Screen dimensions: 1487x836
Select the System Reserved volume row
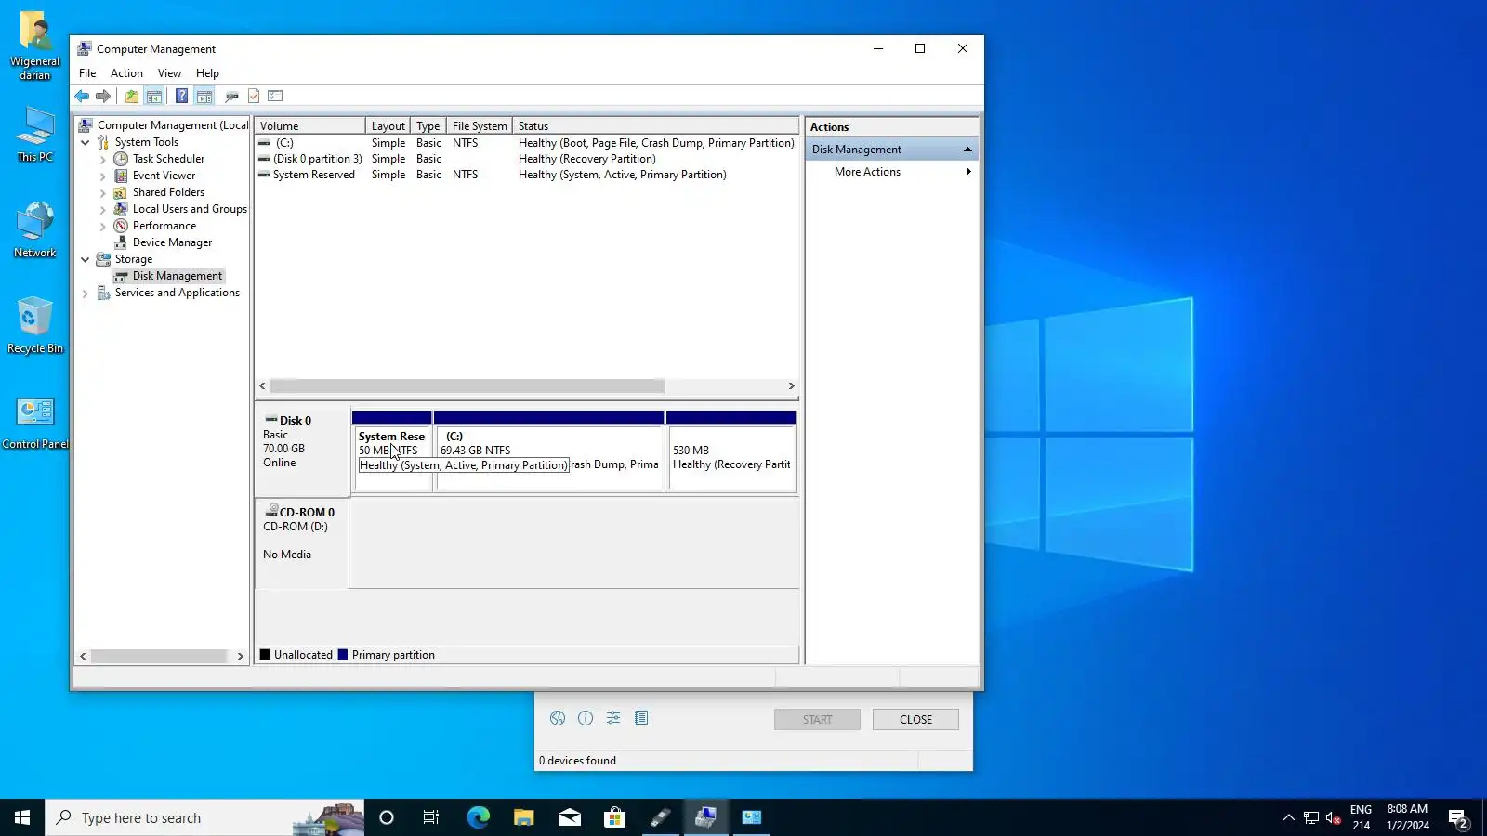click(x=526, y=175)
